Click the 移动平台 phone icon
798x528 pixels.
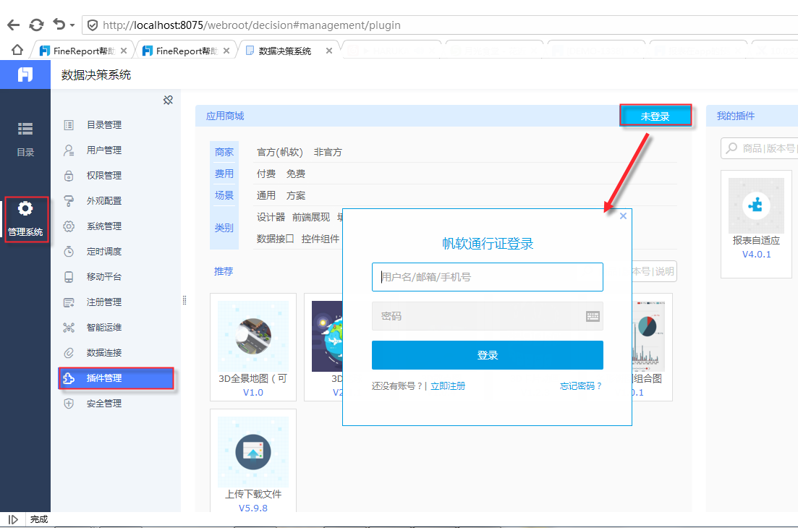point(69,277)
